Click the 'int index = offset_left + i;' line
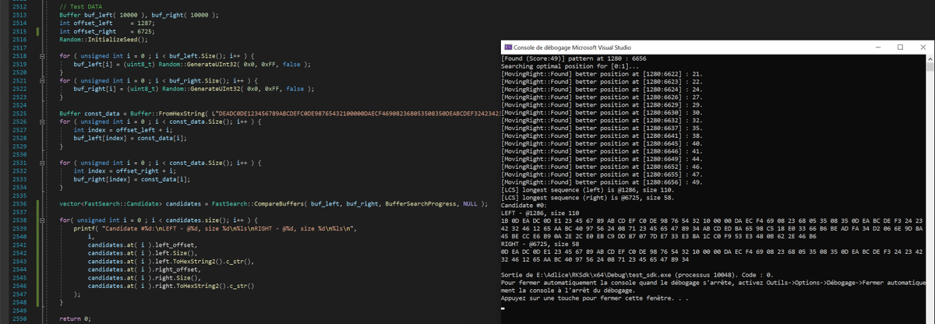Viewport: 935px width, 324px height. (x=125, y=130)
